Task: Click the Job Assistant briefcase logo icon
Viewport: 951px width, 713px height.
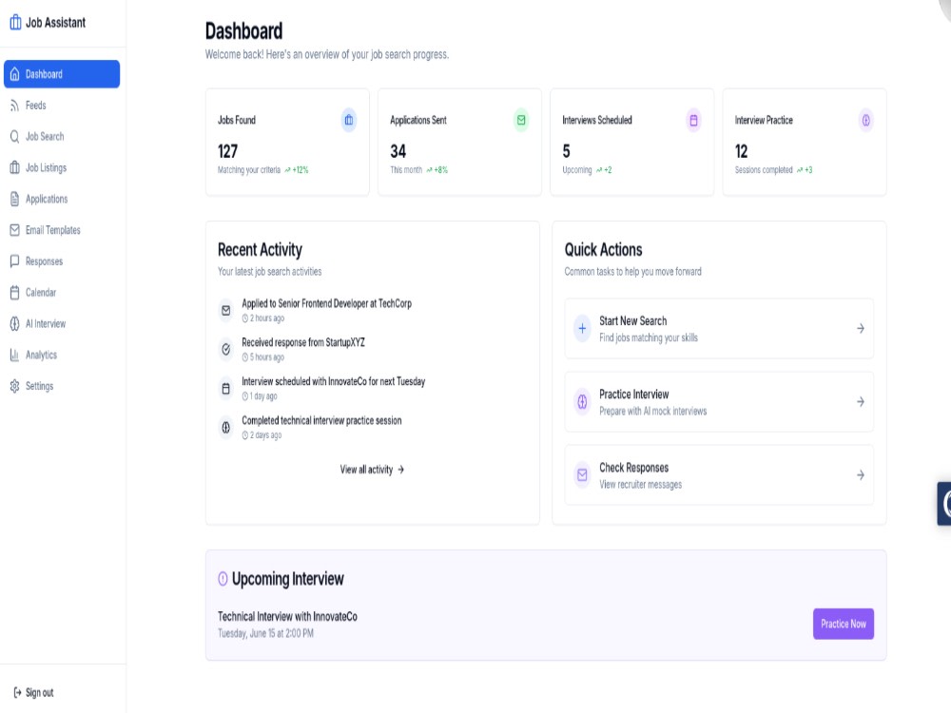Action: pyautogui.click(x=16, y=23)
